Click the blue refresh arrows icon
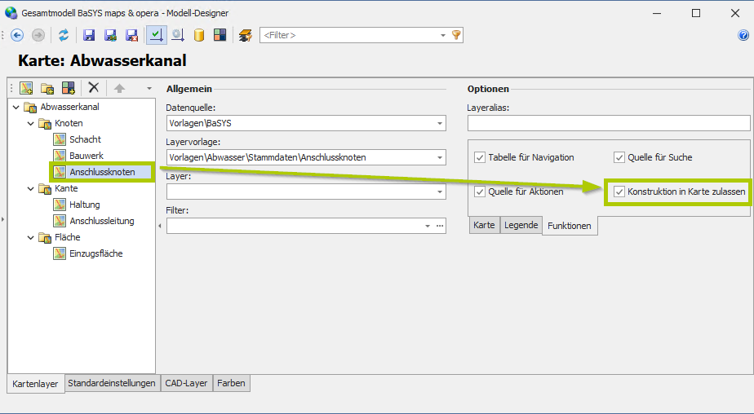This screenshot has height=414, width=754. [63, 35]
